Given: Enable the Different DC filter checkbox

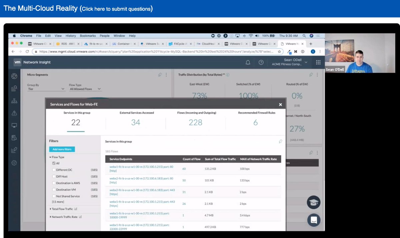Looking at the screenshot, I should tap(54, 170).
